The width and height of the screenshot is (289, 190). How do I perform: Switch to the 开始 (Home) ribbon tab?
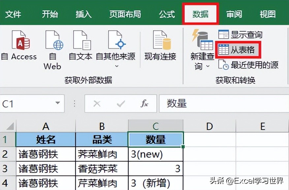tap(49, 14)
